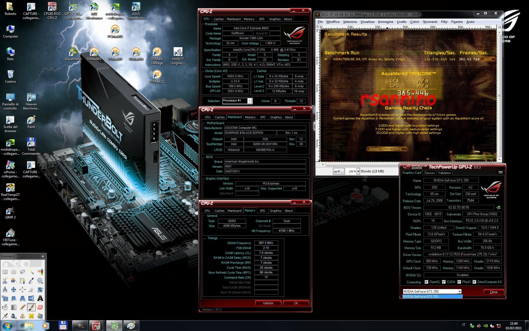Select the Text tool

pyautogui.click(x=40, y=298)
